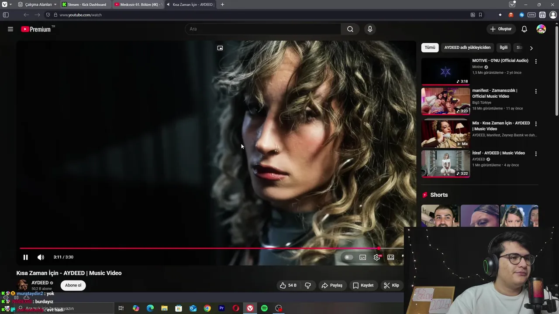This screenshot has width=559, height=314.
Task: Toggle subtitles in the video player
Action: 362,257
